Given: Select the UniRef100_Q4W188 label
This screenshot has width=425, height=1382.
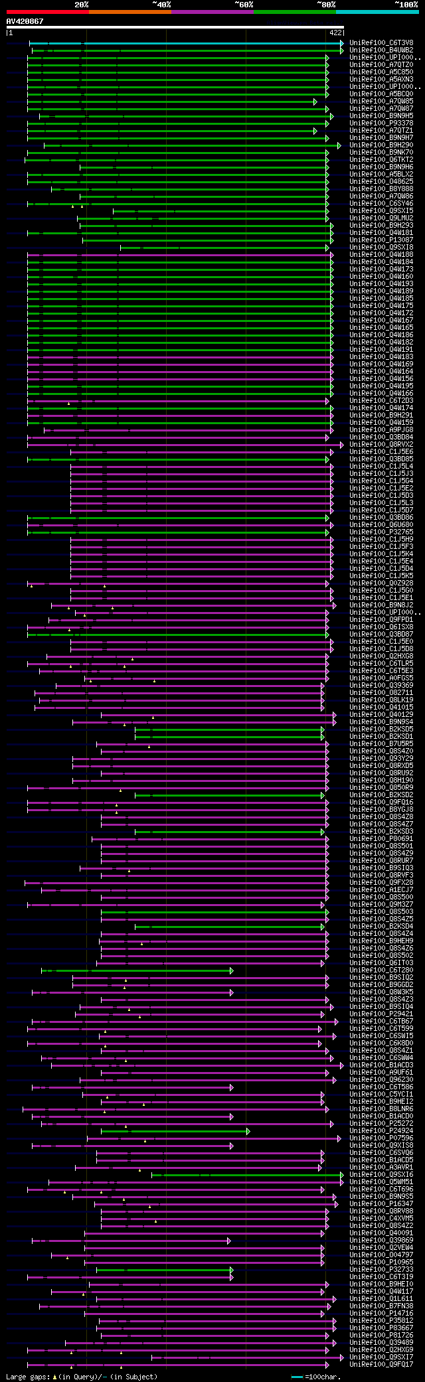Looking at the screenshot, I should tap(381, 255).
